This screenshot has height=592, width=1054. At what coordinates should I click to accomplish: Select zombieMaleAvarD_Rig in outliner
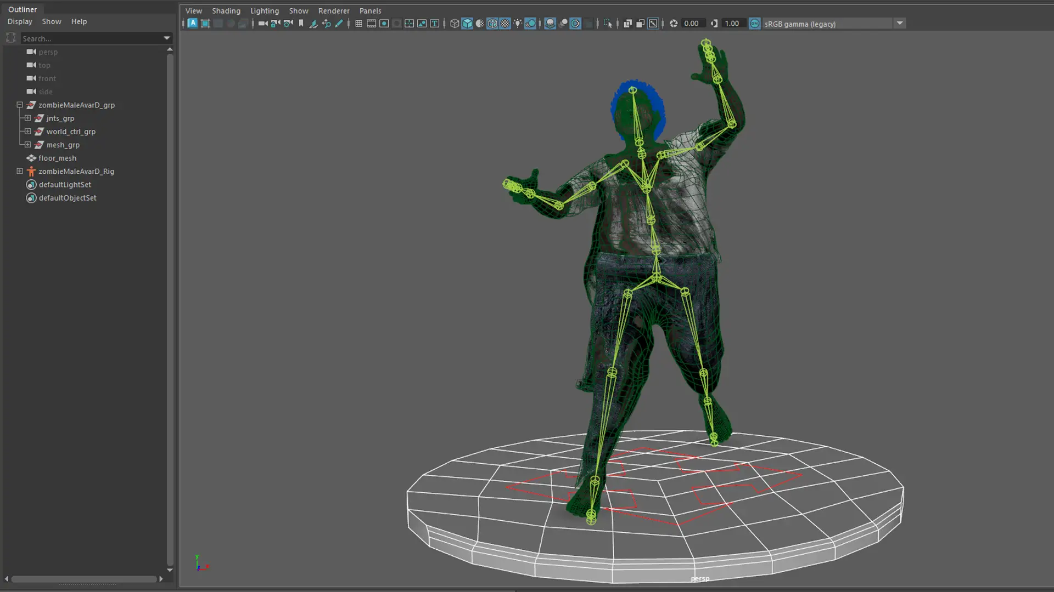pyautogui.click(x=76, y=170)
